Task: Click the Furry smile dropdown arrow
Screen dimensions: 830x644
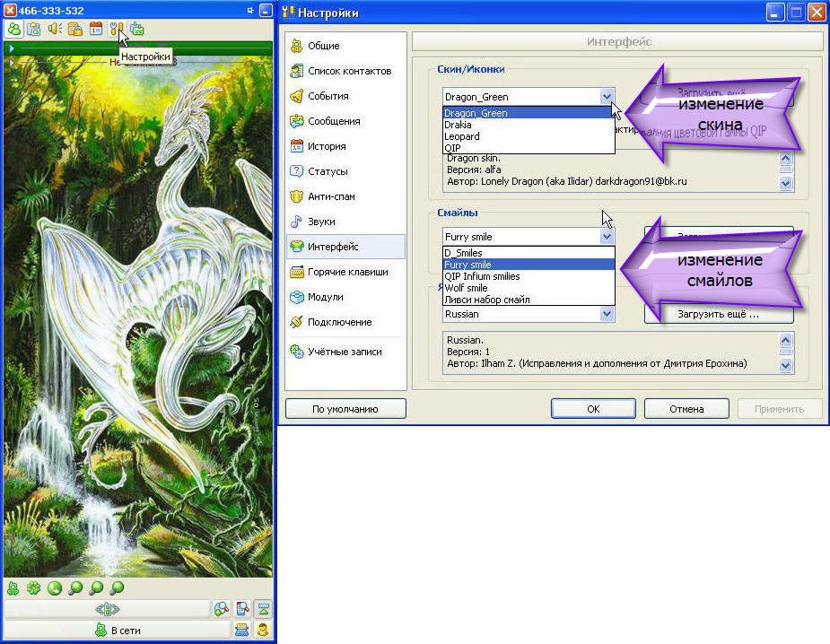Action: click(x=607, y=237)
